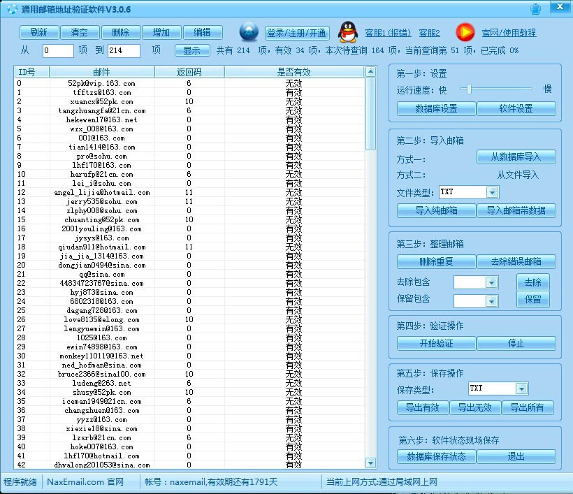Image resolution: width=573 pixels, height=494 pixels.
Task: Click 导入纯邮箱 button
Action: 436,210
